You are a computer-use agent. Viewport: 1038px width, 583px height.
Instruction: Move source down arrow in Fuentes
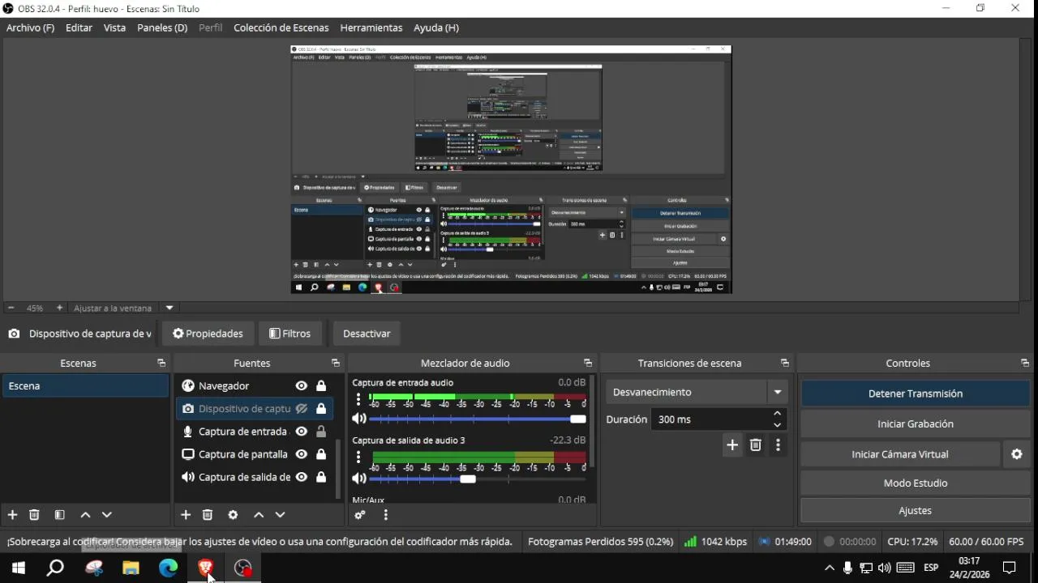tap(280, 515)
